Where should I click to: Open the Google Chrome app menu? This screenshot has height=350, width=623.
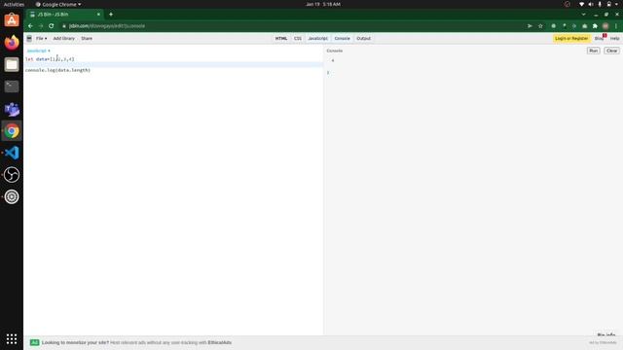pyautogui.click(x=58, y=4)
